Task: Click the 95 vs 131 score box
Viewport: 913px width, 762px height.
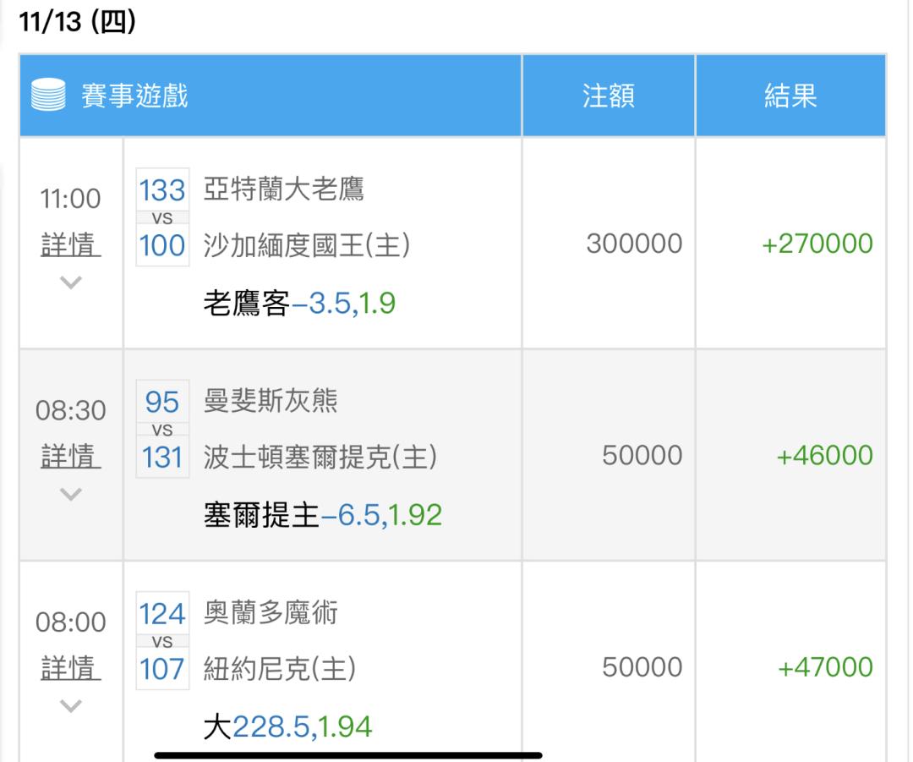Action: click(162, 429)
